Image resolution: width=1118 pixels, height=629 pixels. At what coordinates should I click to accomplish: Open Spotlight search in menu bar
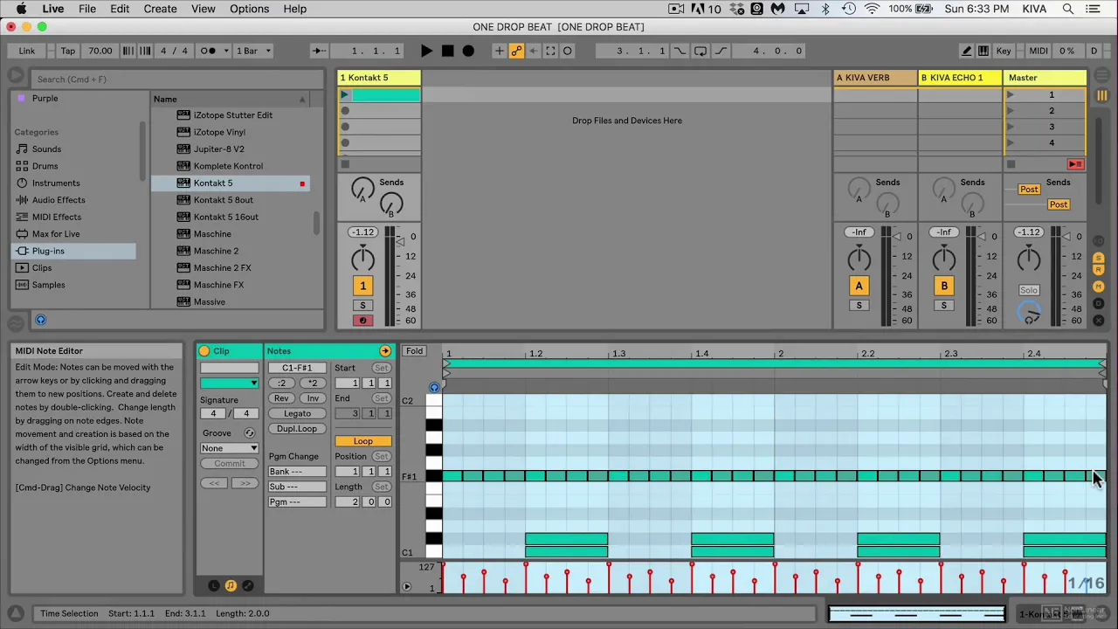tap(1067, 9)
